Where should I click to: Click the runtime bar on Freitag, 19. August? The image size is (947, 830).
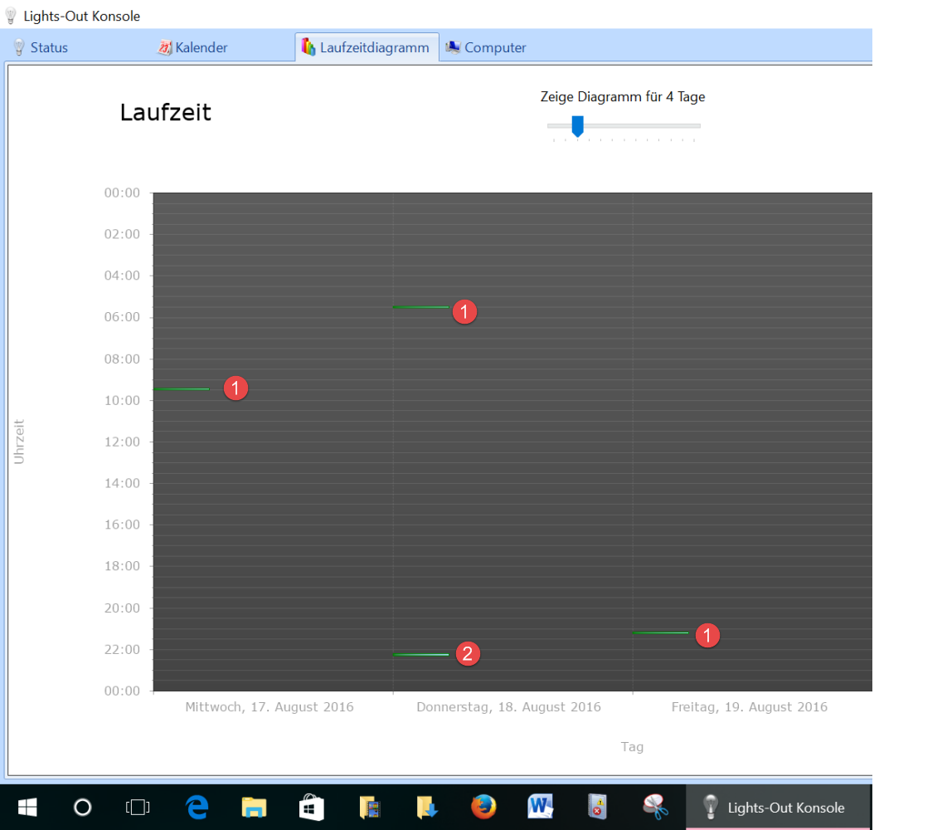coord(660,633)
